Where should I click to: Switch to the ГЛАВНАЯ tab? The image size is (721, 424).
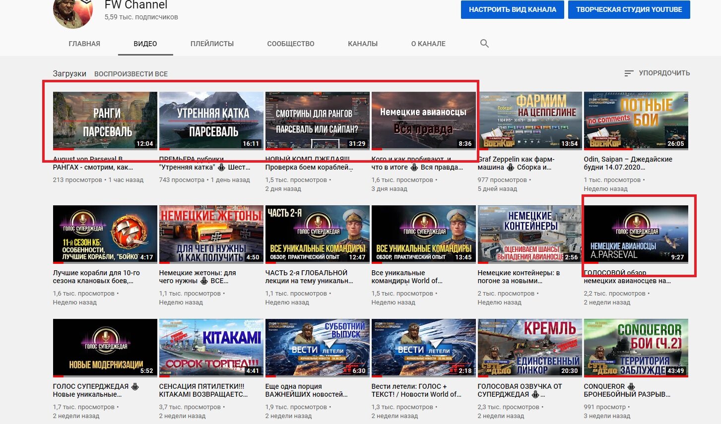pyautogui.click(x=84, y=44)
